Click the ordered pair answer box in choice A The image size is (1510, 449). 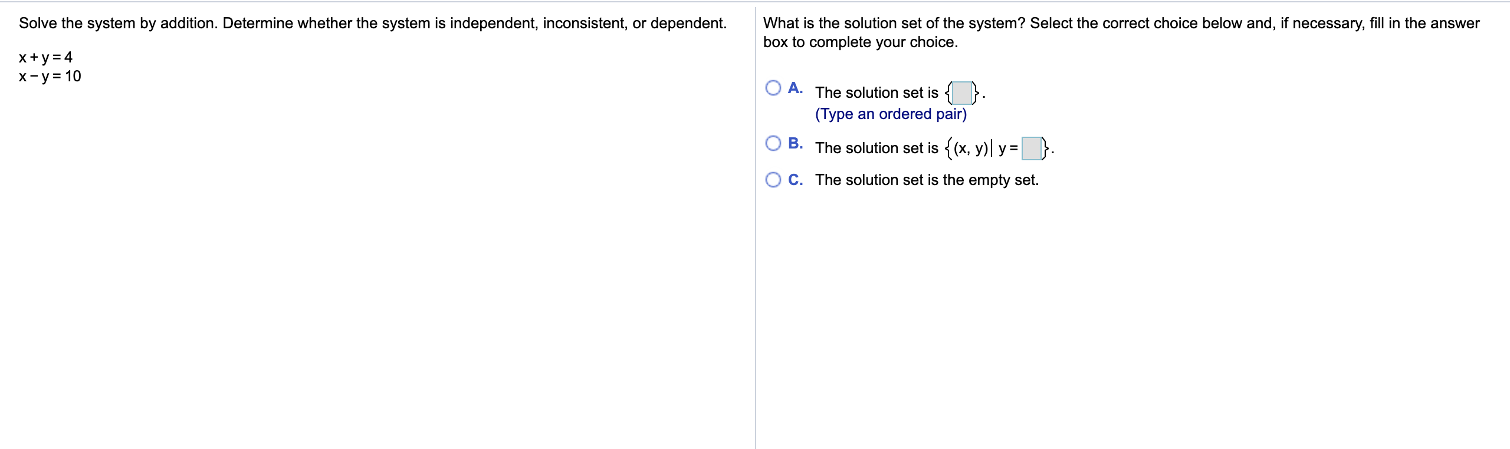(x=961, y=93)
